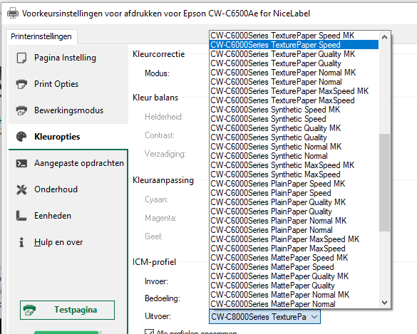
Task: Choose CW-C6000Series PlainPaper Speed
Action: [x=294, y=193]
